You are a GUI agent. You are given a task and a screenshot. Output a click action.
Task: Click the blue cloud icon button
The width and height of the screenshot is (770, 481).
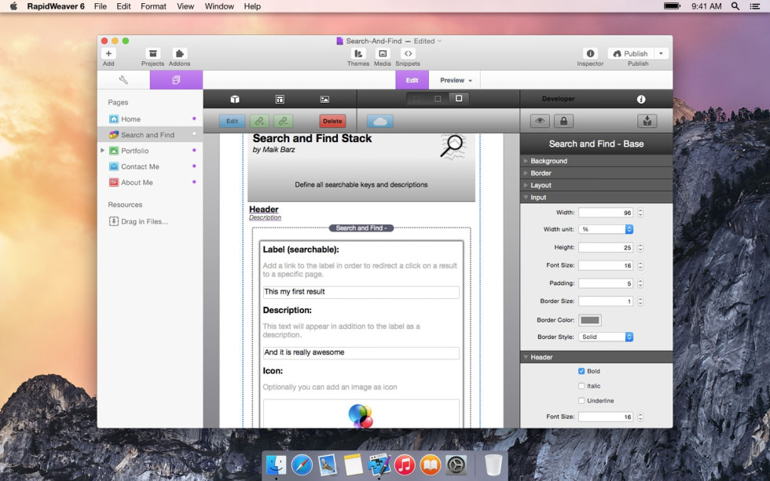380,121
